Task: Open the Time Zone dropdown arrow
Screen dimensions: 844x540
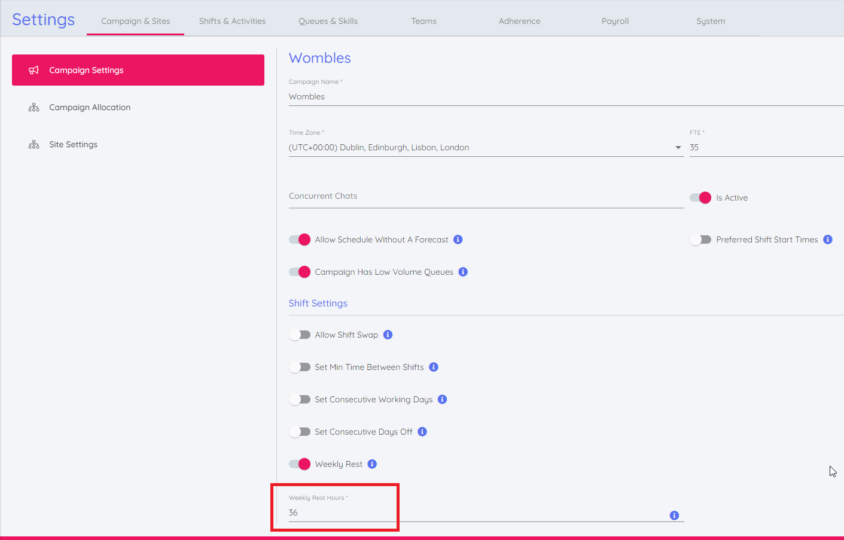Action: [678, 147]
